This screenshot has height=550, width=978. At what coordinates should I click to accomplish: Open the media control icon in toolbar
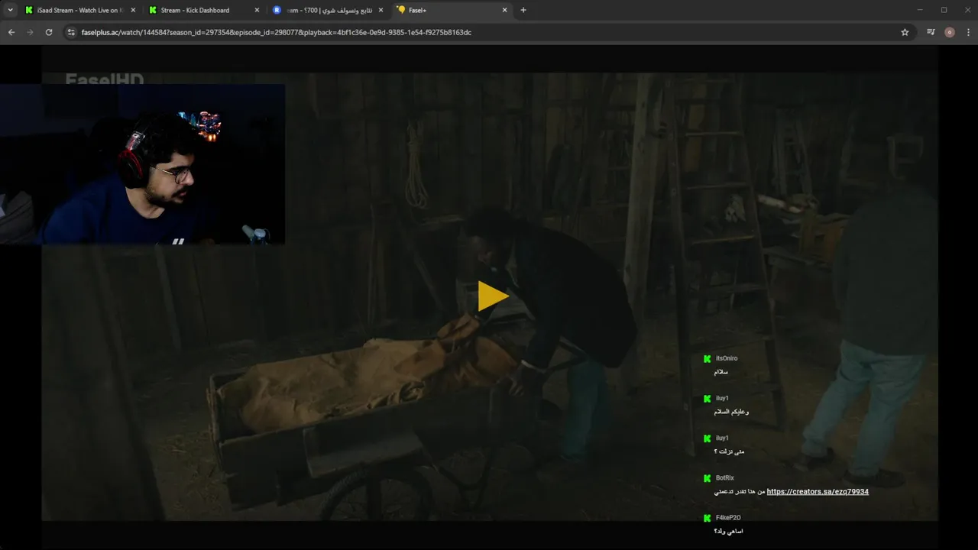[x=931, y=32]
